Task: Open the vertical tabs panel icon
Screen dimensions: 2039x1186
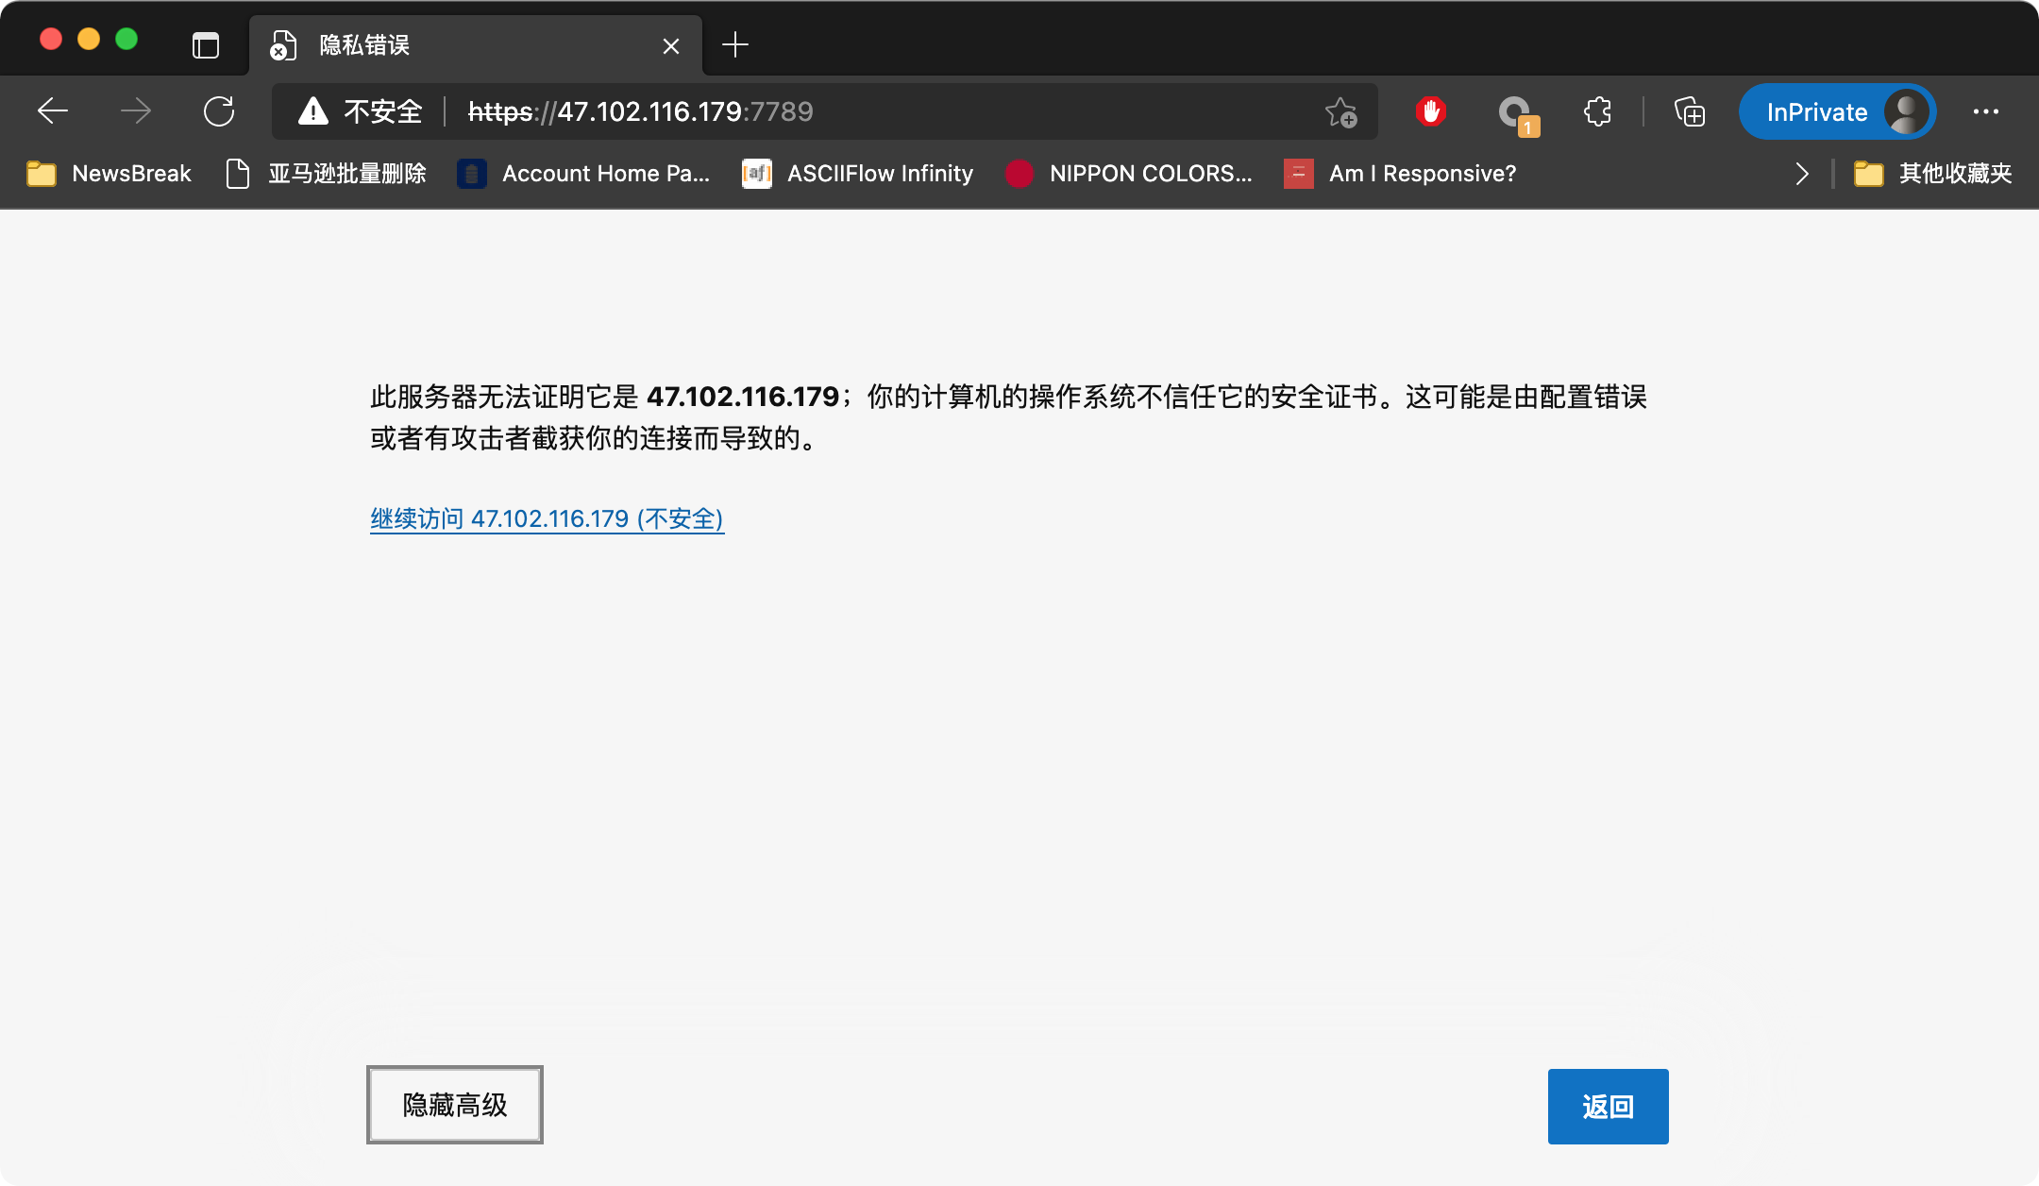Action: point(205,45)
